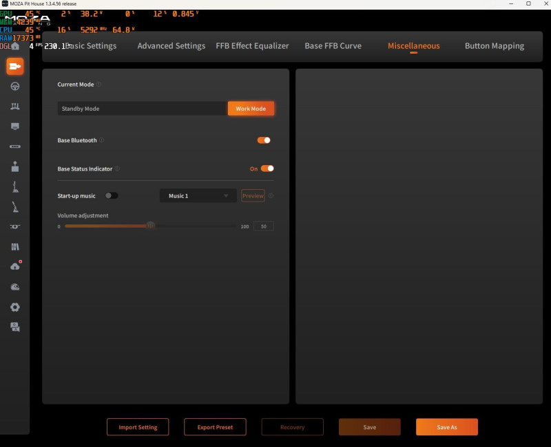Click the Volume adjustment slider handle
This screenshot has height=447, width=551.
point(150,226)
